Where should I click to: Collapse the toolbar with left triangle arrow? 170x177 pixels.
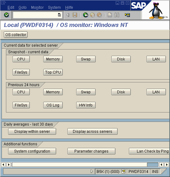click(68, 15)
